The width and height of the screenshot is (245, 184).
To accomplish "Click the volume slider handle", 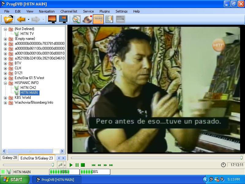I will coord(53,165).
